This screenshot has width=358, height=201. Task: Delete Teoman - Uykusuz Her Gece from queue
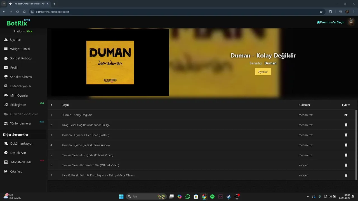(x=346, y=135)
